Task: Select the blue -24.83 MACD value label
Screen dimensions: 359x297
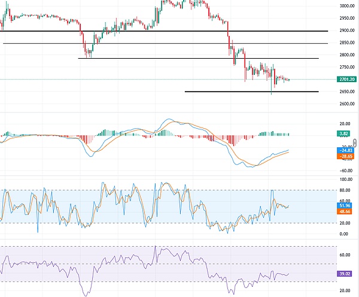Action: (346, 149)
